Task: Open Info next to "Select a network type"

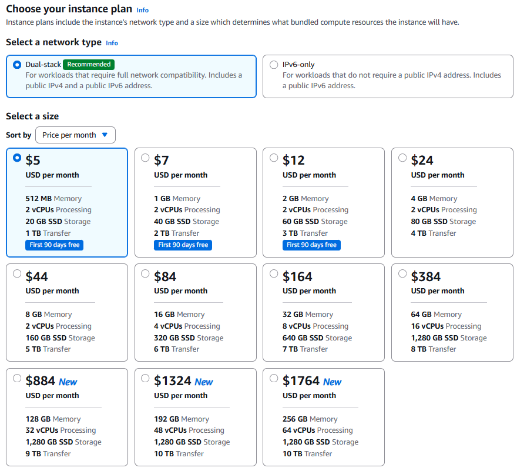Action: click(111, 42)
